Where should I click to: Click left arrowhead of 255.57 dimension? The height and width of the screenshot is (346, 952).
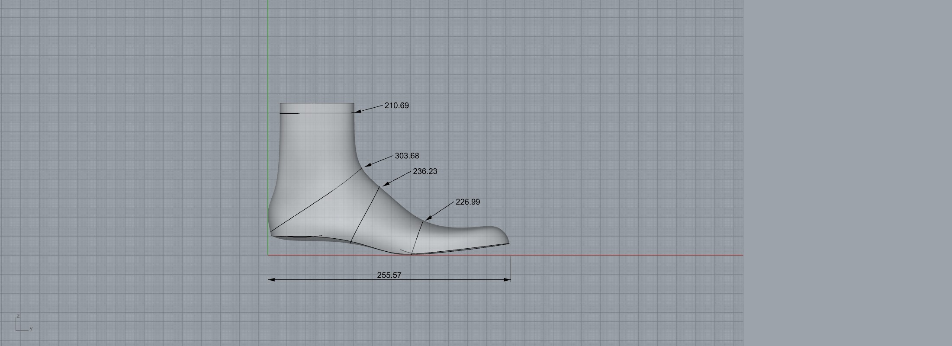point(271,280)
